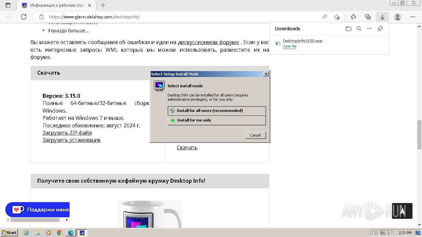Viewport: 422px width, 237px height.
Task: Open the Edge Settings and more menu
Action: (413, 17)
